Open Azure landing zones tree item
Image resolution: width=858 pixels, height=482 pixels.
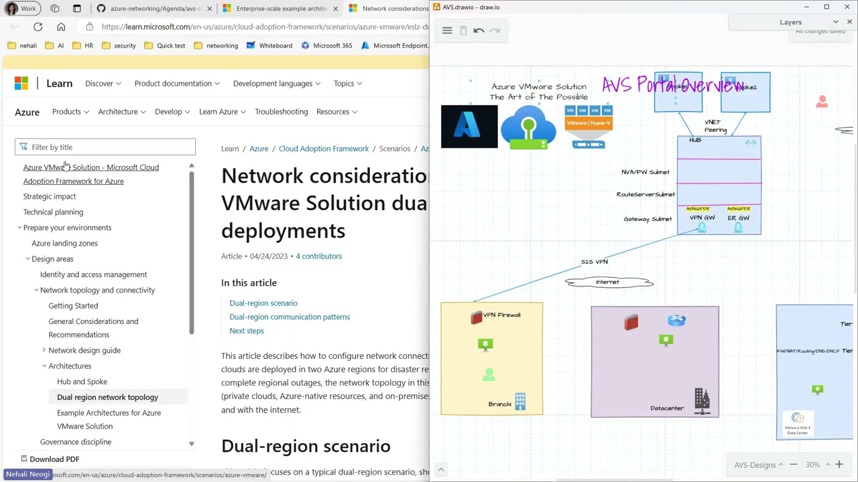[64, 243]
